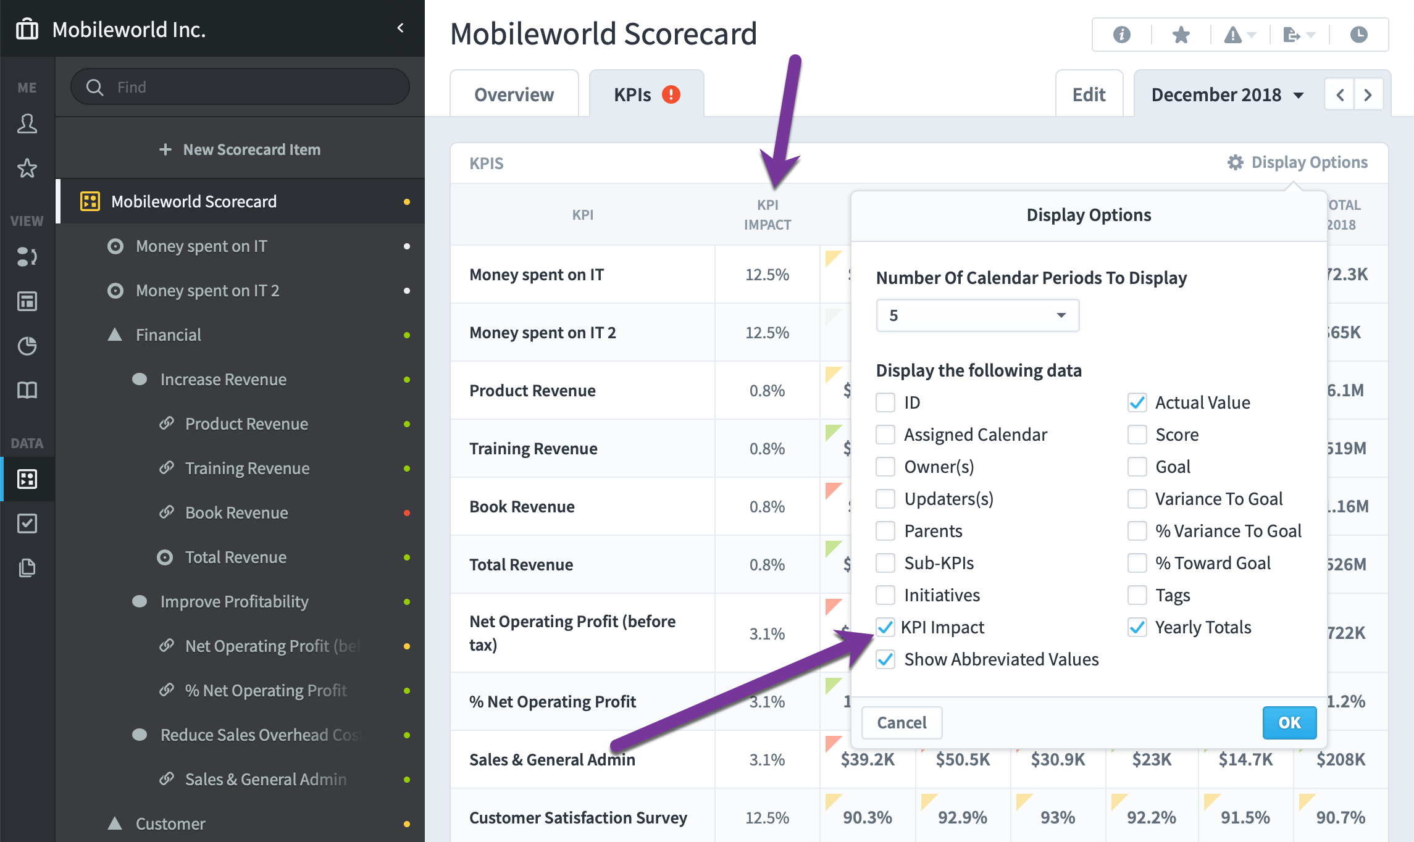Click Net Operating Profit orange status dot
The width and height of the screenshot is (1414, 842).
pos(407,646)
